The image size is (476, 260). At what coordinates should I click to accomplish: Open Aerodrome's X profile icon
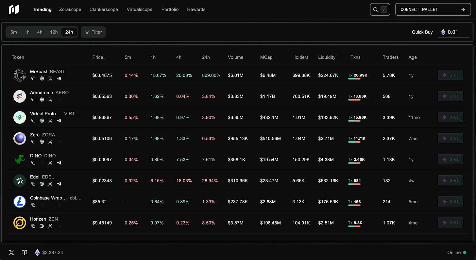click(x=50, y=99)
